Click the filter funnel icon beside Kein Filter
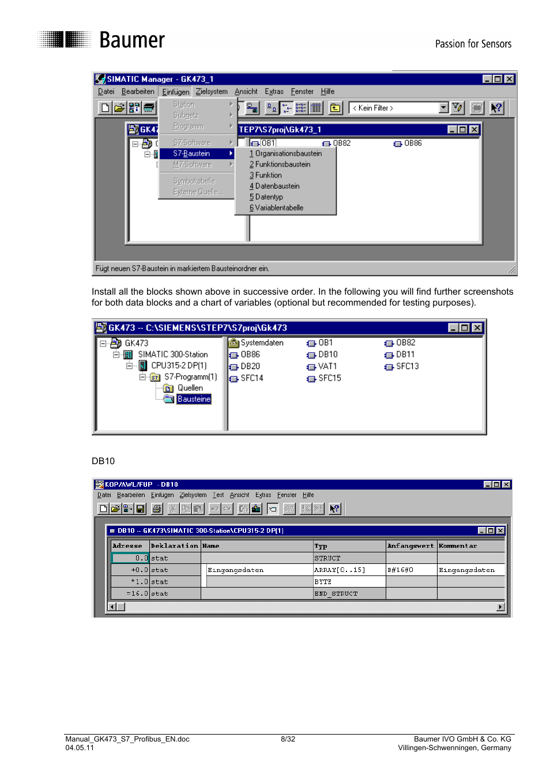Image resolution: width=550 pixels, height=779 pixels. tap(458, 108)
